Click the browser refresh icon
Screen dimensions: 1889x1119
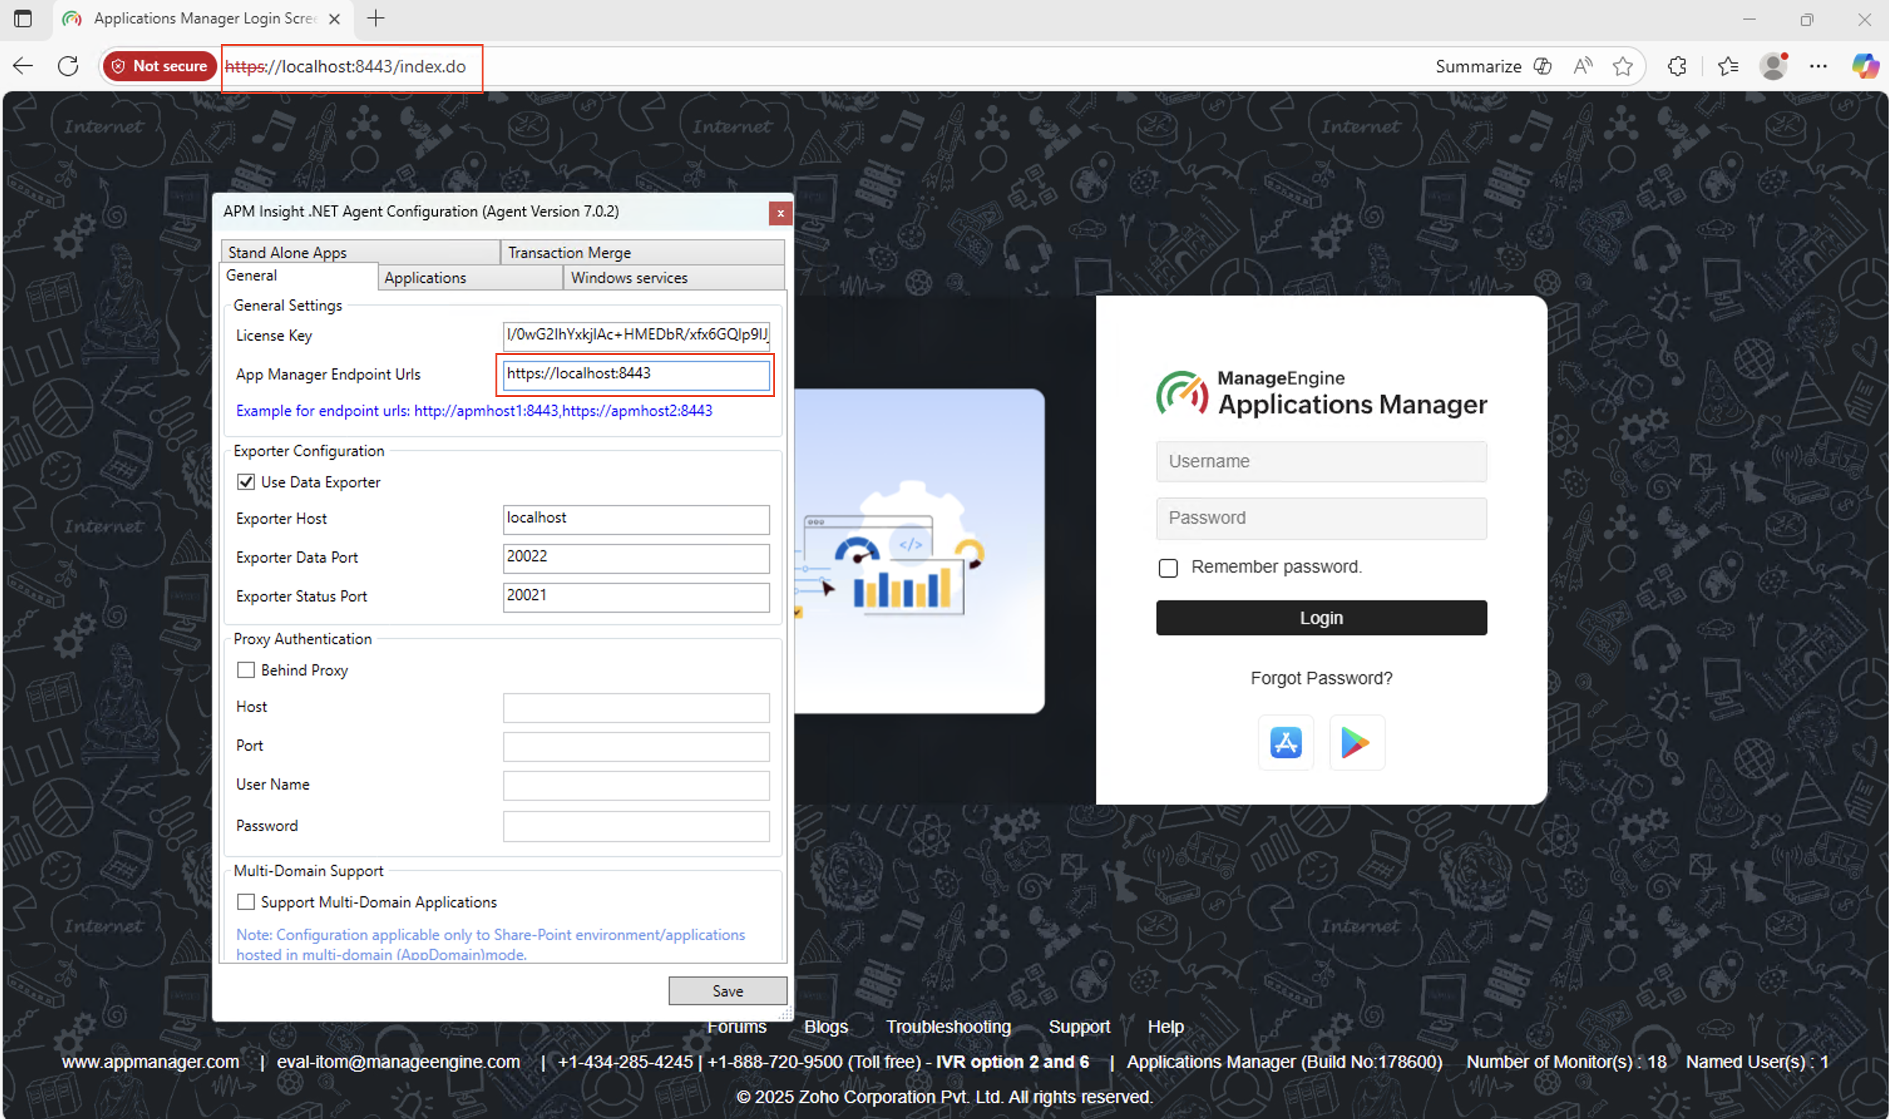coord(68,66)
